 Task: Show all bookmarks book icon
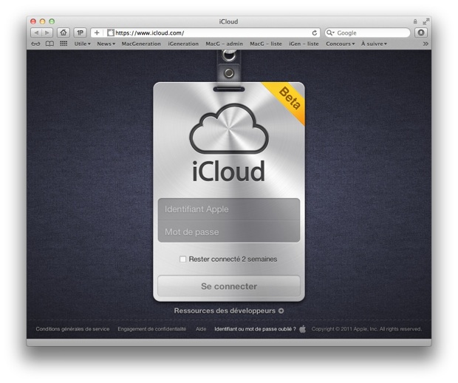pos(49,44)
